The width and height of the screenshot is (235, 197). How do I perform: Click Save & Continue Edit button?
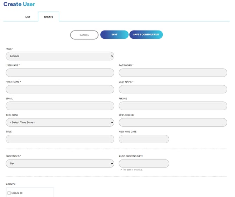coord(146,35)
